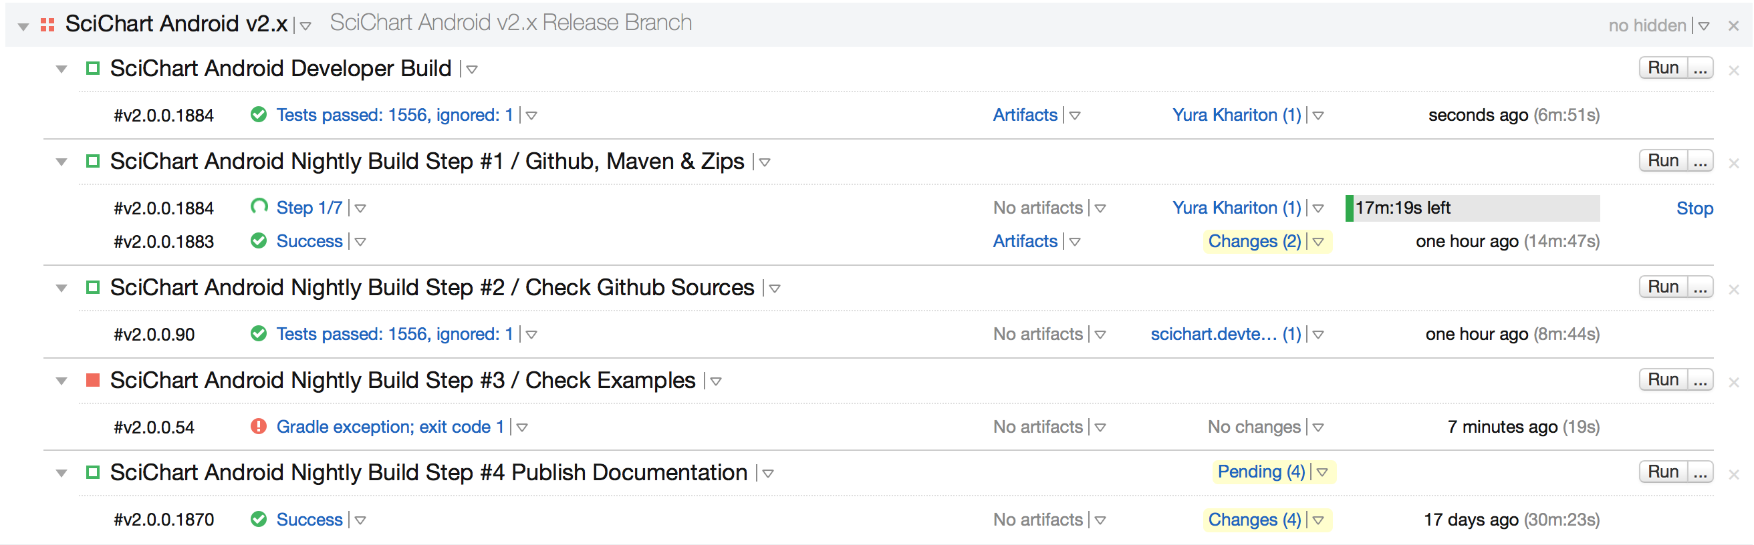Open Nightly Build Step #3 Check Examples

point(402,379)
